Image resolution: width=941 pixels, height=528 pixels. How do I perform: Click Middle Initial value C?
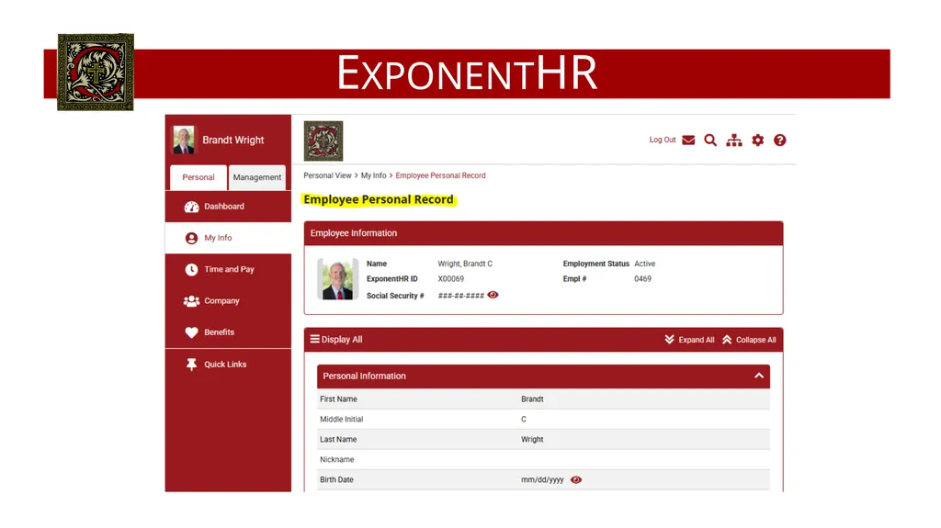[x=523, y=420]
